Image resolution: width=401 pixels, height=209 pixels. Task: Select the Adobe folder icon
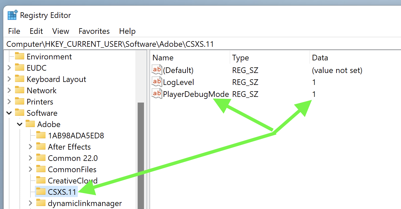pyautogui.click(x=30, y=124)
